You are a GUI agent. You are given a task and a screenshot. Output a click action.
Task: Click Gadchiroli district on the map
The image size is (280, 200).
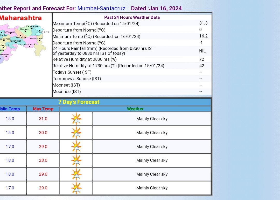[37, 39]
